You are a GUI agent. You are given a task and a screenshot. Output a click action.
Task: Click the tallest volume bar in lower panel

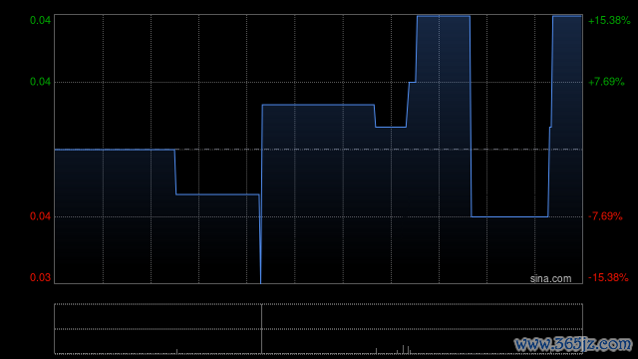tap(403, 349)
